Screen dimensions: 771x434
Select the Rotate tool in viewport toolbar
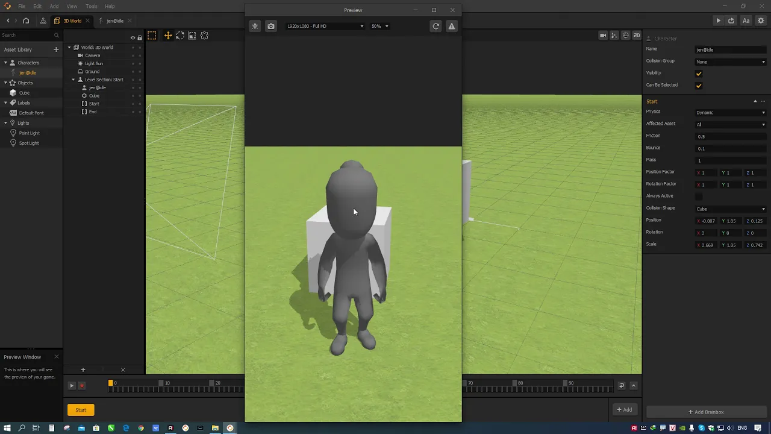[x=180, y=36]
